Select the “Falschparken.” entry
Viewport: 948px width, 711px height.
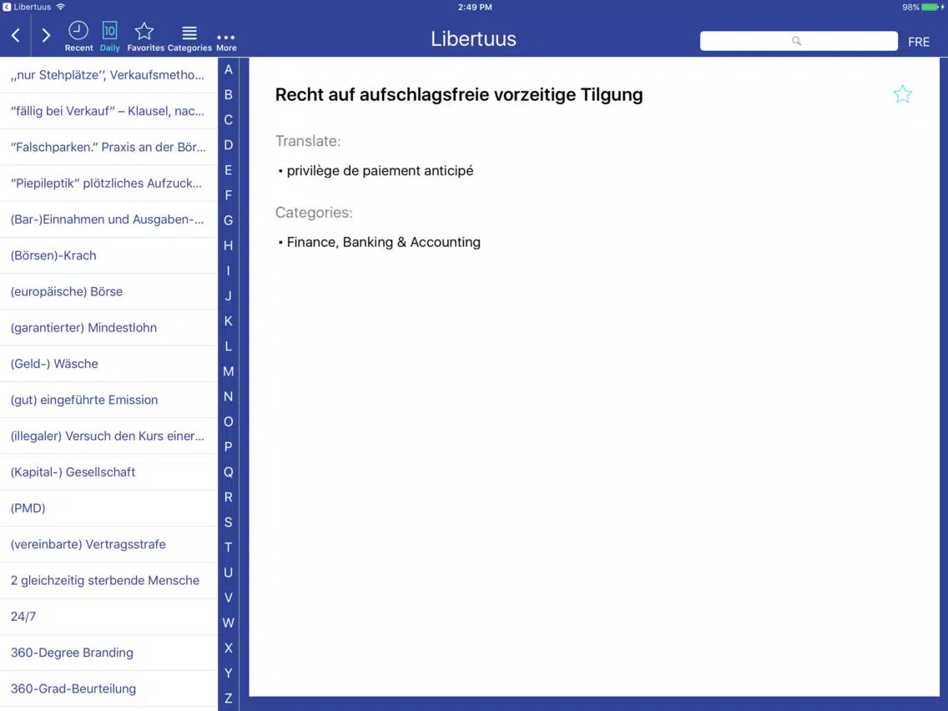coord(108,147)
